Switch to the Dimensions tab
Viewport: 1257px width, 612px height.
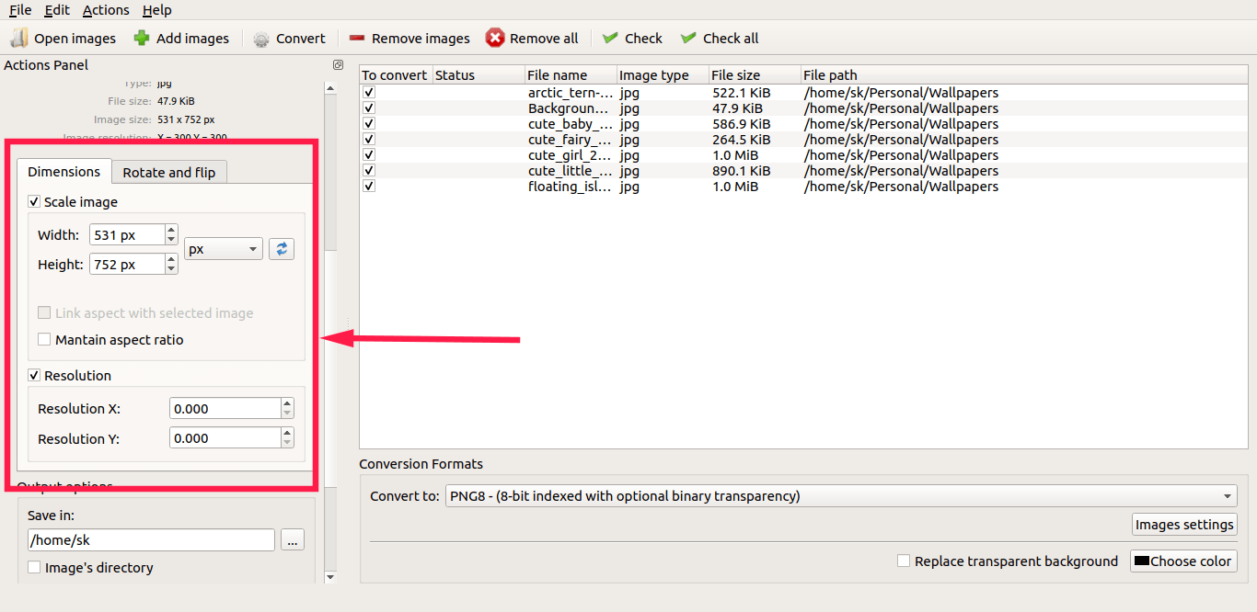pyautogui.click(x=63, y=172)
